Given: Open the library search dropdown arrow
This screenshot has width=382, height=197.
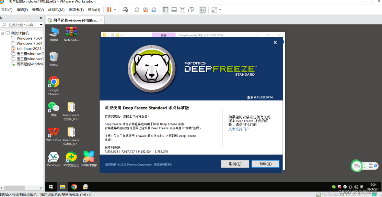Looking at the screenshot, I should pyautogui.click(x=41, y=25).
